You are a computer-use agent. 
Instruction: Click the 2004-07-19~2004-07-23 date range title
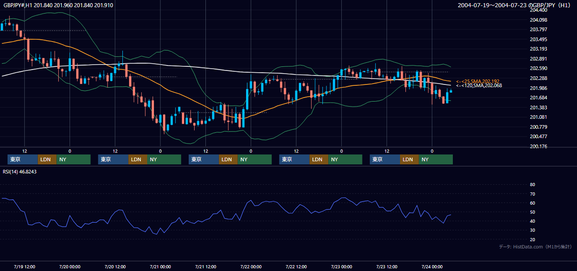click(x=515, y=5)
